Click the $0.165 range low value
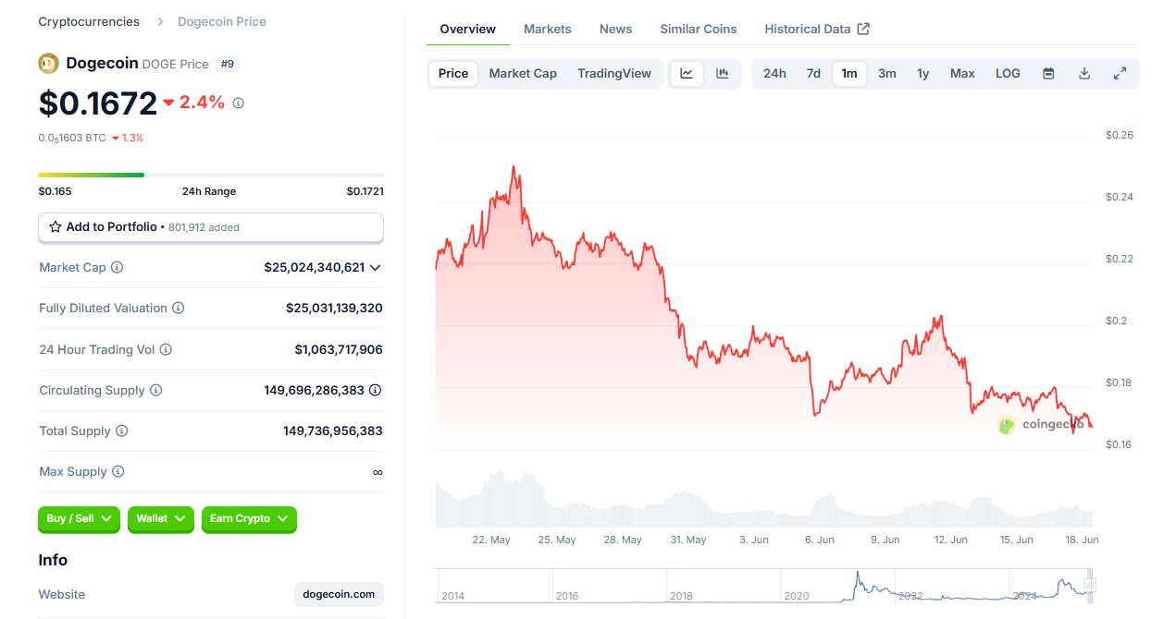The width and height of the screenshot is (1176, 619). tap(55, 191)
